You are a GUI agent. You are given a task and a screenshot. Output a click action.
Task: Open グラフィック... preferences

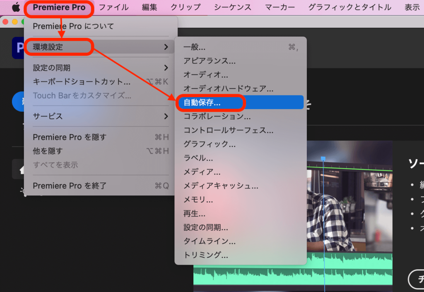(241, 144)
